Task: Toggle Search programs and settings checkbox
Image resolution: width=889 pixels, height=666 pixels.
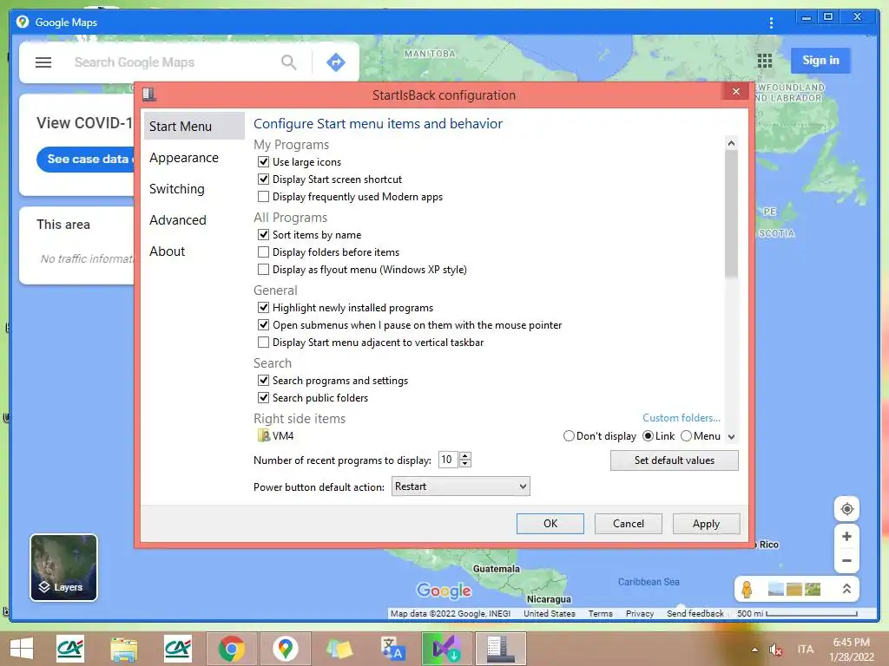Action: 263,381
